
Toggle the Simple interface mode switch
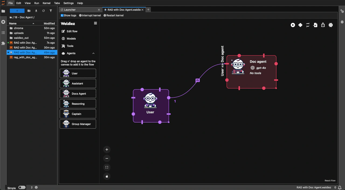22,187
